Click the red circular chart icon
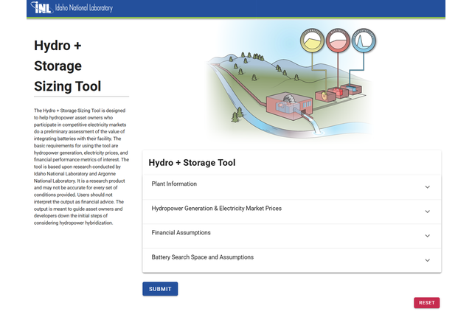 [x=338, y=41]
